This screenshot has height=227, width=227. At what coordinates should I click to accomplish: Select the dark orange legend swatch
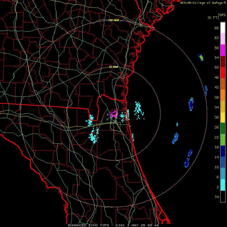tap(223, 84)
